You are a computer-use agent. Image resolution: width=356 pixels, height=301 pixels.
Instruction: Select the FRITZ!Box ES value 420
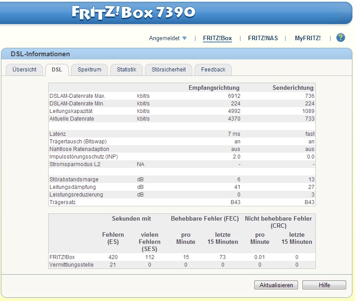point(113,257)
